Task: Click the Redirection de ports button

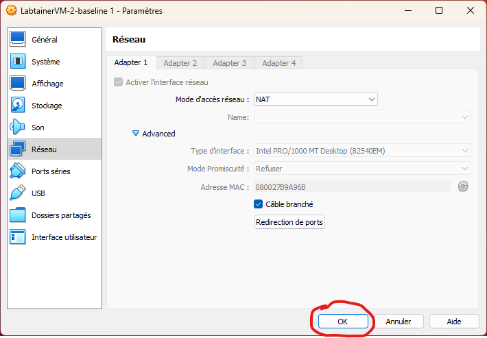Action: pos(289,222)
